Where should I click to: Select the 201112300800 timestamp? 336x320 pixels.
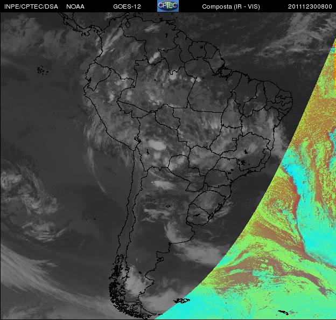pos(310,6)
